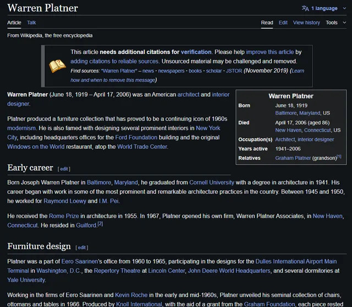The width and height of the screenshot is (352, 307).
Task: Click the language translation icon
Action: (305, 8)
